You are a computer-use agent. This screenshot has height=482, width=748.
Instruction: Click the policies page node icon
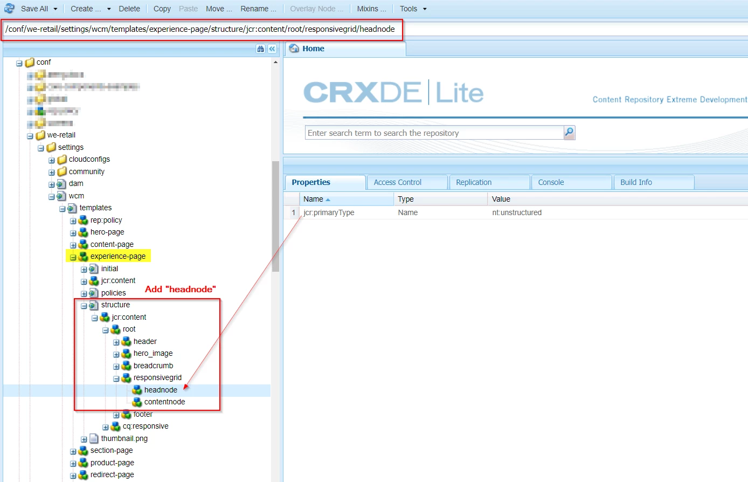pyautogui.click(x=94, y=293)
